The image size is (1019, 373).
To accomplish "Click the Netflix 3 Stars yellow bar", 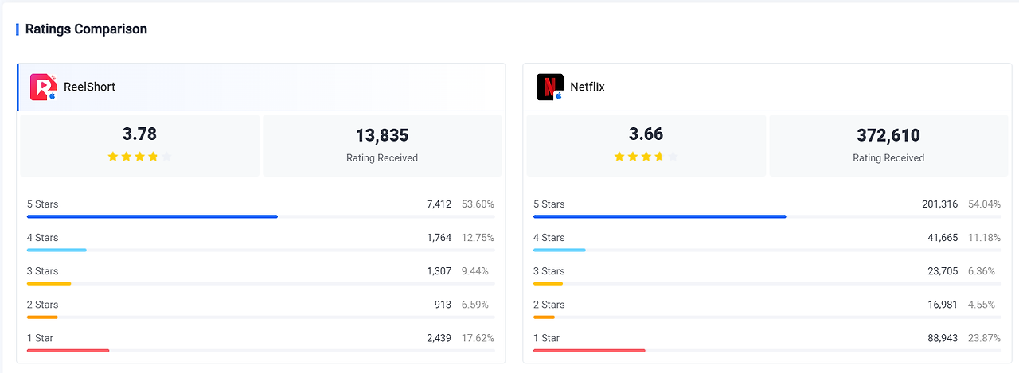I will click(x=549, y=283).
